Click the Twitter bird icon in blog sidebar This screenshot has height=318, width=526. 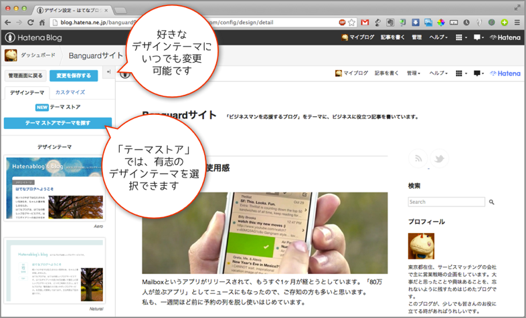point(439,158)
